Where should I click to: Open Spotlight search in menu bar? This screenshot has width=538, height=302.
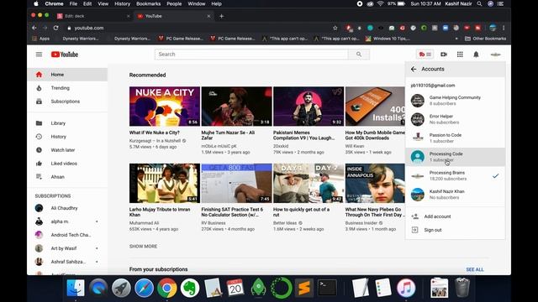(x=479, y=3)
